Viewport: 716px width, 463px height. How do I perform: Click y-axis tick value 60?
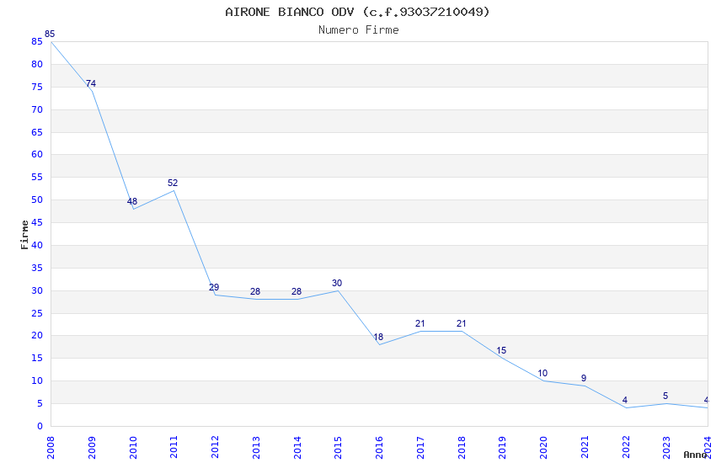point(37,154)
